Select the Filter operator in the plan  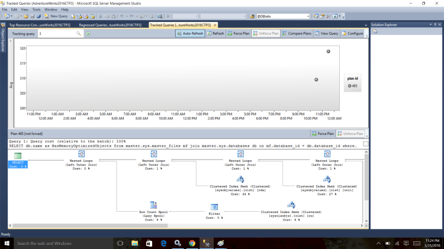pos(214,207)
